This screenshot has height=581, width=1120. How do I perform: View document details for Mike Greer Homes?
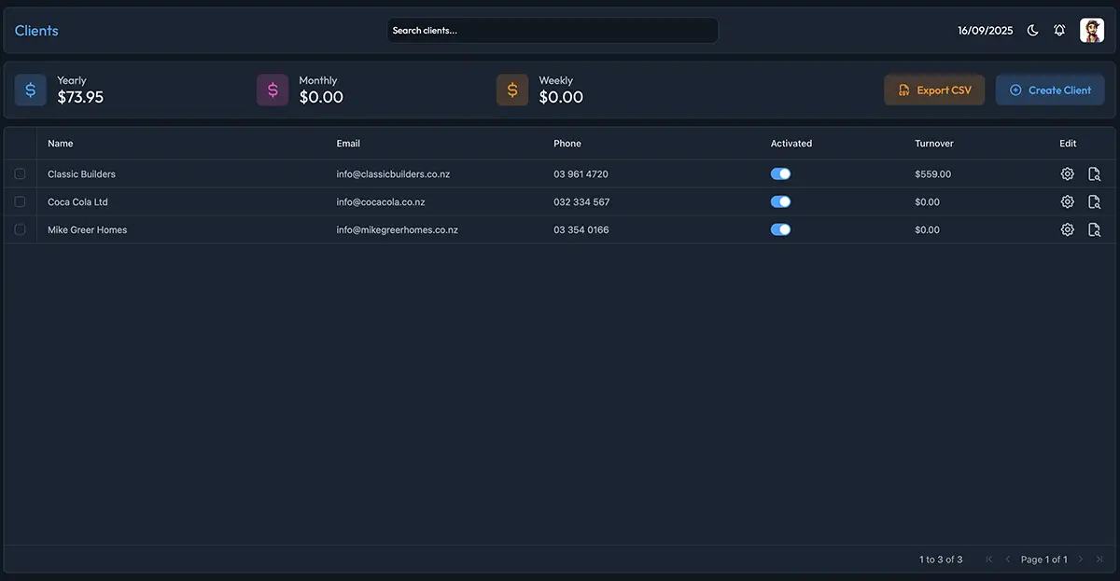[x=1094, y=230]
